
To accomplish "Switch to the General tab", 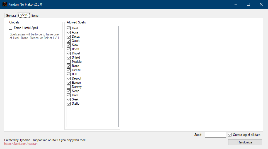I will coord(11,16).
